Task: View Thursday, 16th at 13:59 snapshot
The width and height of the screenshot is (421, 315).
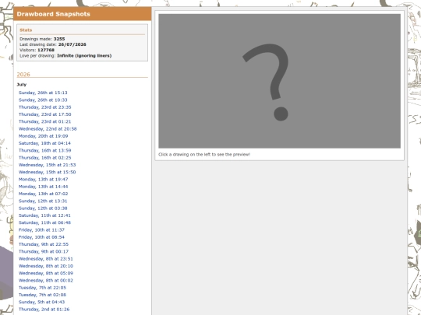Action: pos(45,151)
